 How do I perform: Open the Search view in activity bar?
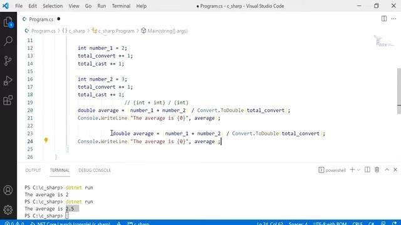(8, 41)
